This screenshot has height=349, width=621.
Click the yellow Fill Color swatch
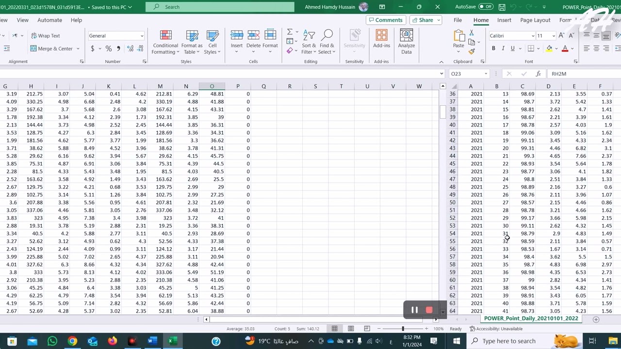[549, 48]
